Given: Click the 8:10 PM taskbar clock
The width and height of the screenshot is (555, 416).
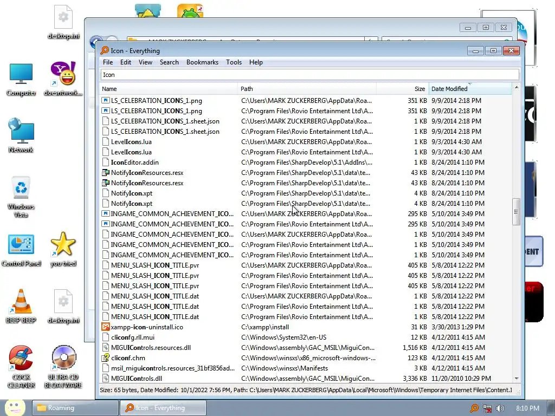Looking at the screenshot, I should (527, 408).
